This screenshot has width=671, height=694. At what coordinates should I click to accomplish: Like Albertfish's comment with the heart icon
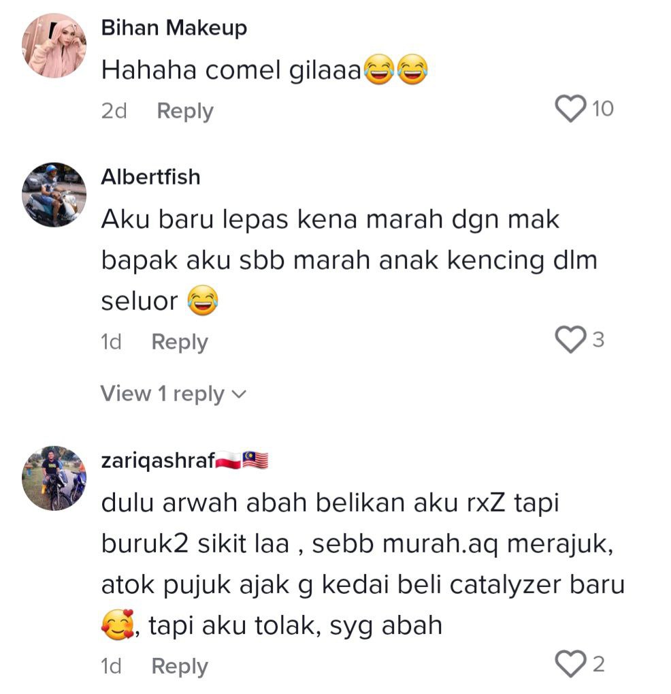pyautogui.click(x=570, y=340)
